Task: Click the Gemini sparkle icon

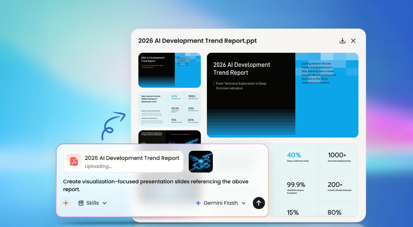Action: click(x=198, y=203)
